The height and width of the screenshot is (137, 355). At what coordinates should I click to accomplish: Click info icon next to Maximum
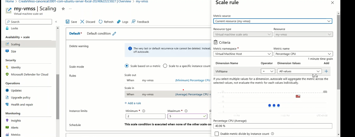pyautogui.click(x=186, y=111)
